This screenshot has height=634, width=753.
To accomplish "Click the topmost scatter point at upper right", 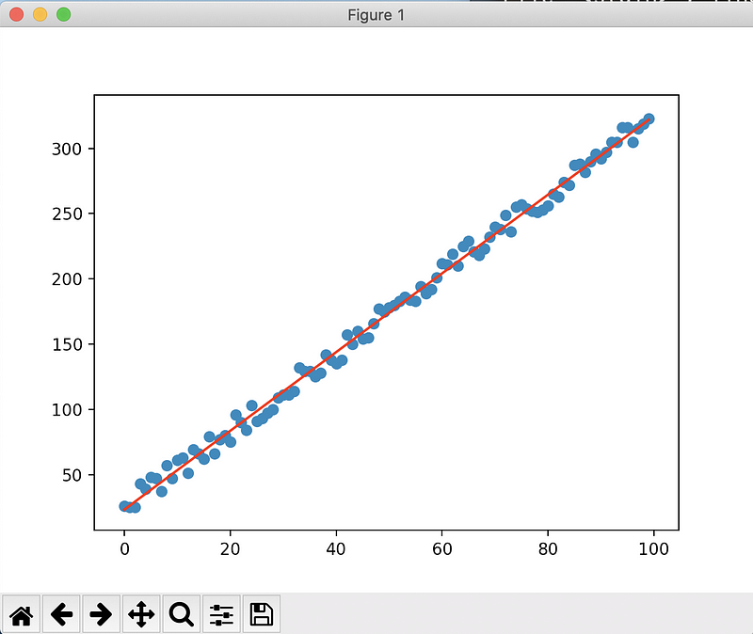I will click(x=649, y=119).
